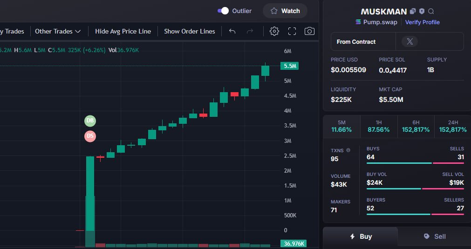This screenshot has height=249, width=471.
Task: Click TXNS info icon
Action: (348, 150)
